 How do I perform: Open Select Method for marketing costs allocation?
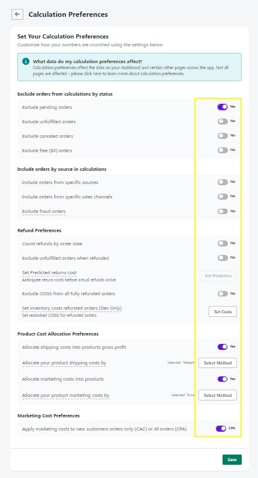click(x=218, y=395)
